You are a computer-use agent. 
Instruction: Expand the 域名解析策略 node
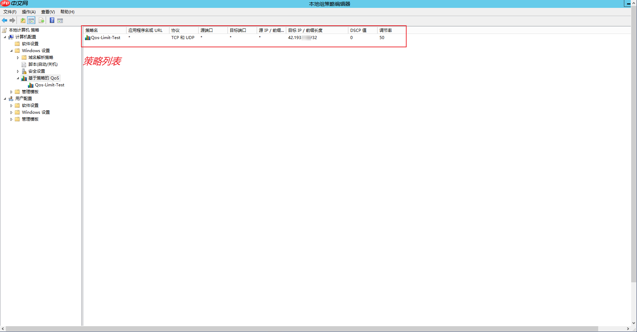tap(18, 57)
